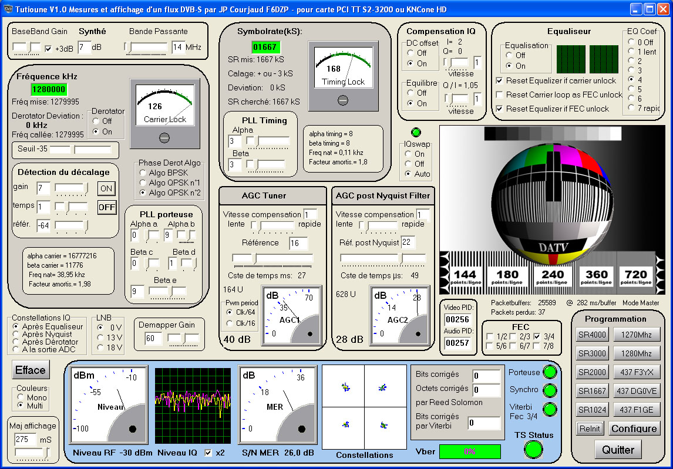Click the Niveau IQ spectrum display

tap(193, 406)
